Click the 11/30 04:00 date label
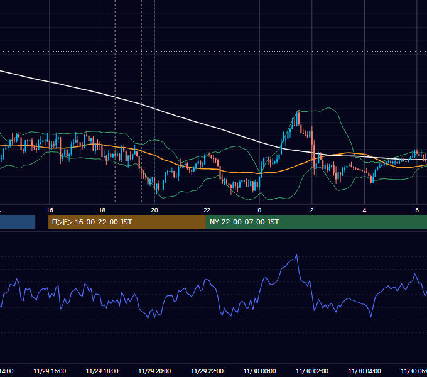 [x=364, y=371]
